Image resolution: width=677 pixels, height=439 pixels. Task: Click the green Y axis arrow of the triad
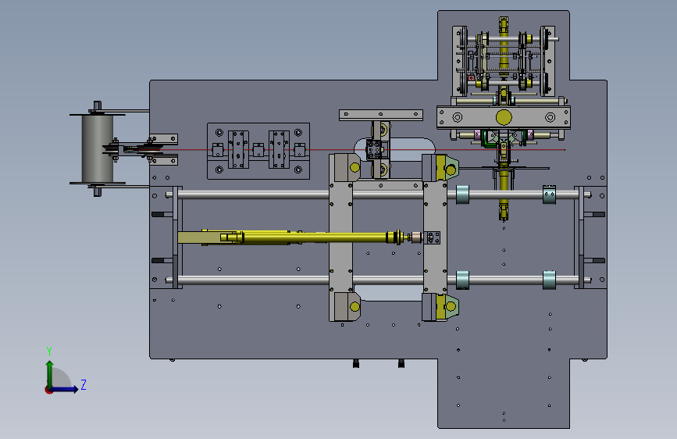pos(50,373)
